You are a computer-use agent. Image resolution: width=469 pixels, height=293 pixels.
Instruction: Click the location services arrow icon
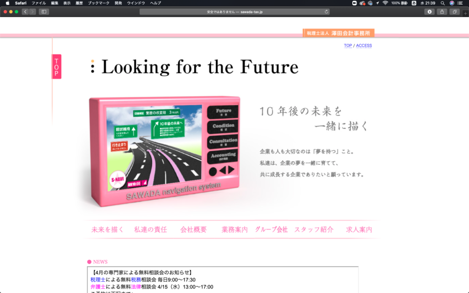(x=377, y=3)
